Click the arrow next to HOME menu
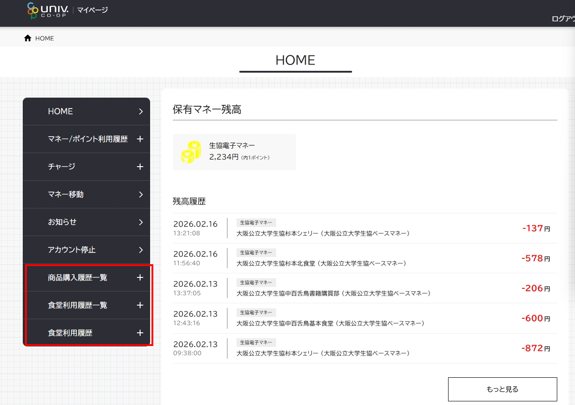Viewport: 575px width, 405px height. [x=141, y=112]
